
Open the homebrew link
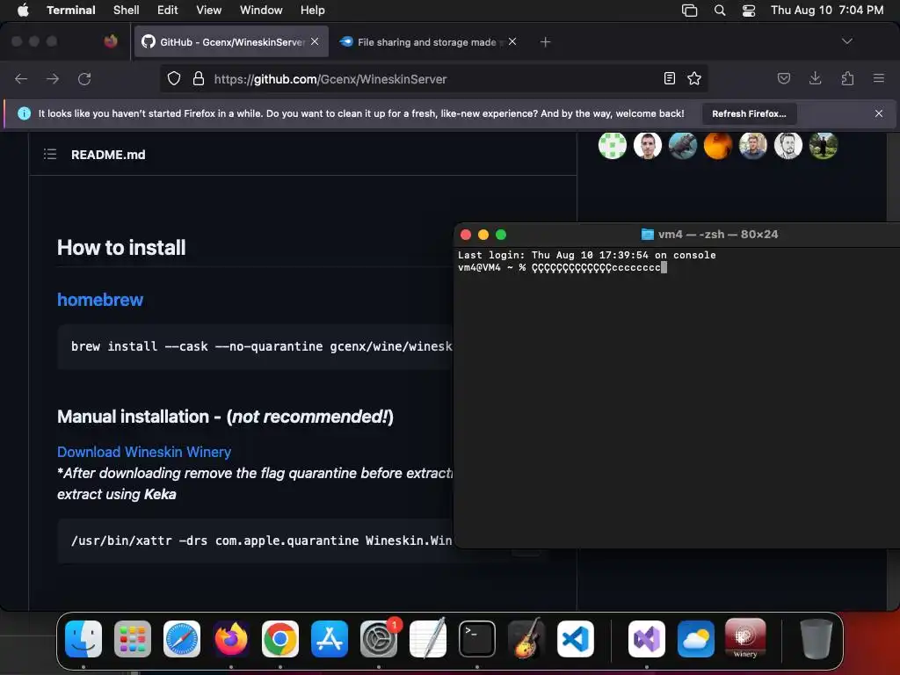coord(100,300)
